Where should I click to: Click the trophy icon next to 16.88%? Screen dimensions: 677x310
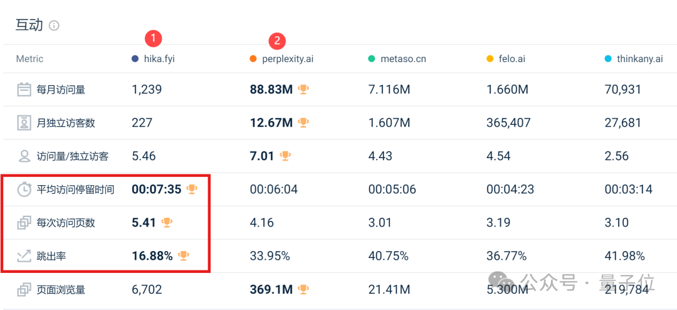coord(184,255)
